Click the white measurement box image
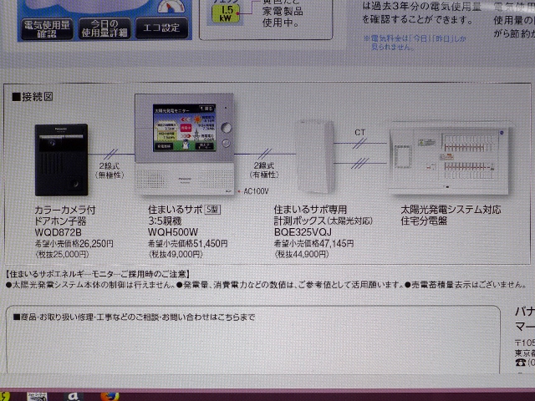This screenshot has width=535, height=401. tap(315, 156)
